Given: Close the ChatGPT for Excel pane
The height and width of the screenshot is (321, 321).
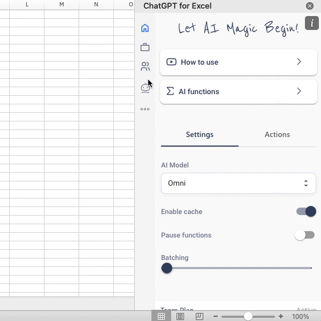Looking at the screenshot, I should (310, 6).
